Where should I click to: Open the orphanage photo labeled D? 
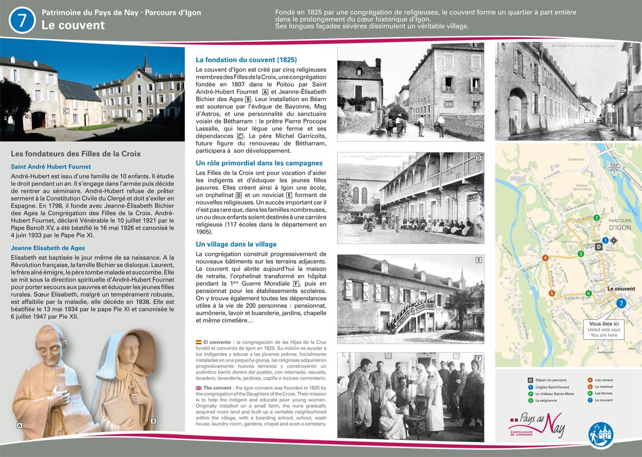[410, 198]
